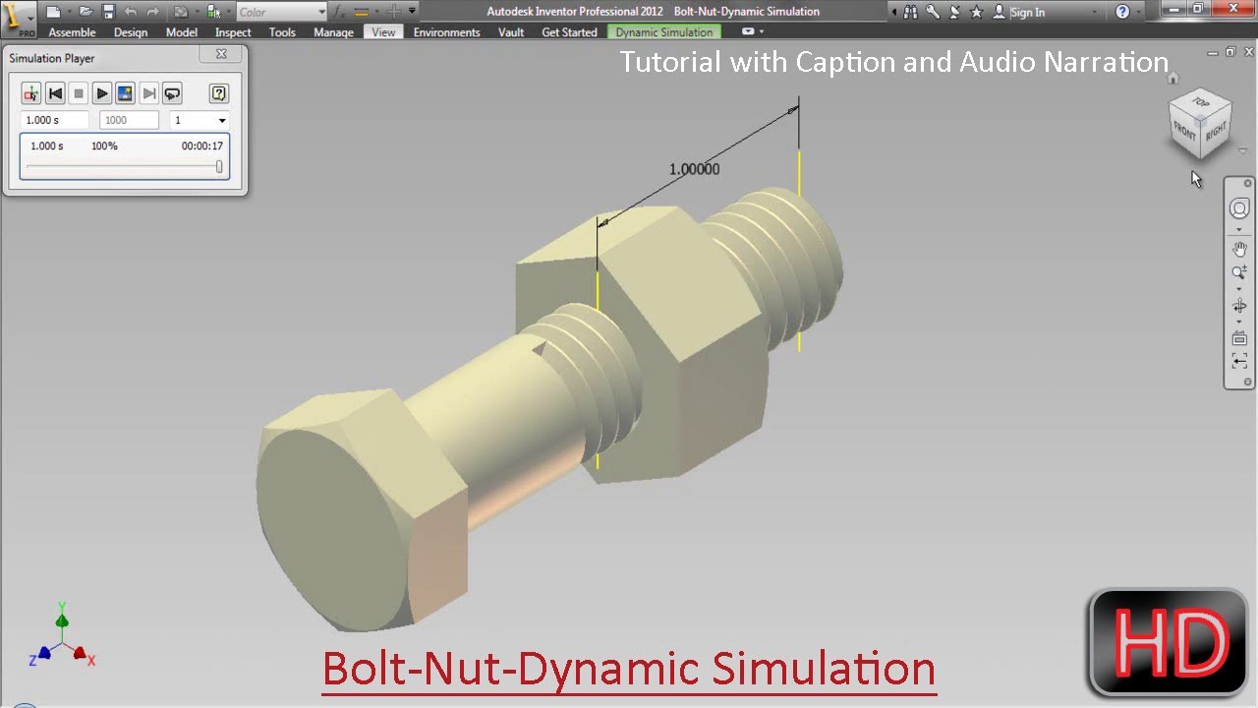Click the Sign In link
The image size is (1258, 708).
point(1027,12)
